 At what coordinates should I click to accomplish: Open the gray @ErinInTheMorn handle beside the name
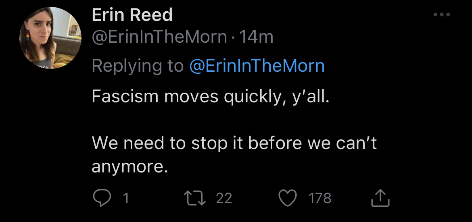pos(159,37)
